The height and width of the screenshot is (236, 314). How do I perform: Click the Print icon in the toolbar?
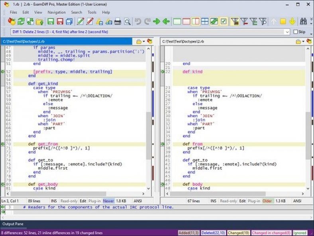pyautogui.click(x=118, y=22)
